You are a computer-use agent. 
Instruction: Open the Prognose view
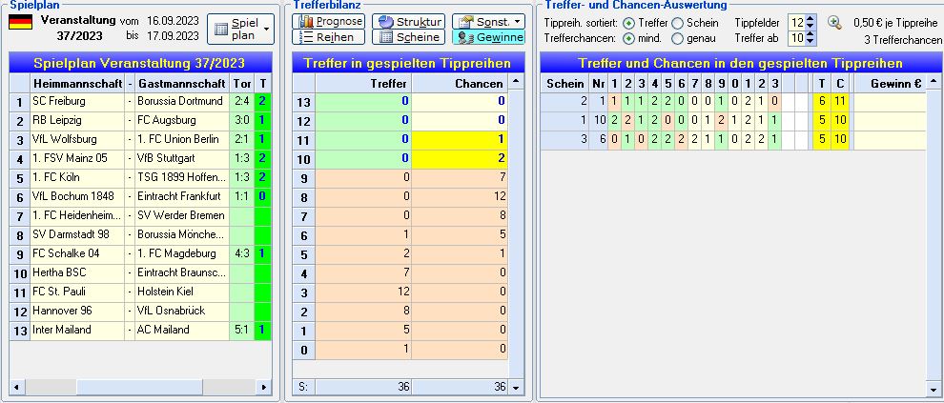click(x=329, y=22)
